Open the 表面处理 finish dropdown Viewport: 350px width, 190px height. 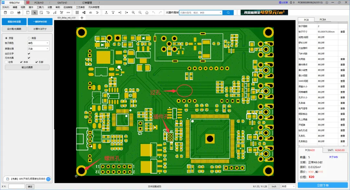tap(38, 49)
